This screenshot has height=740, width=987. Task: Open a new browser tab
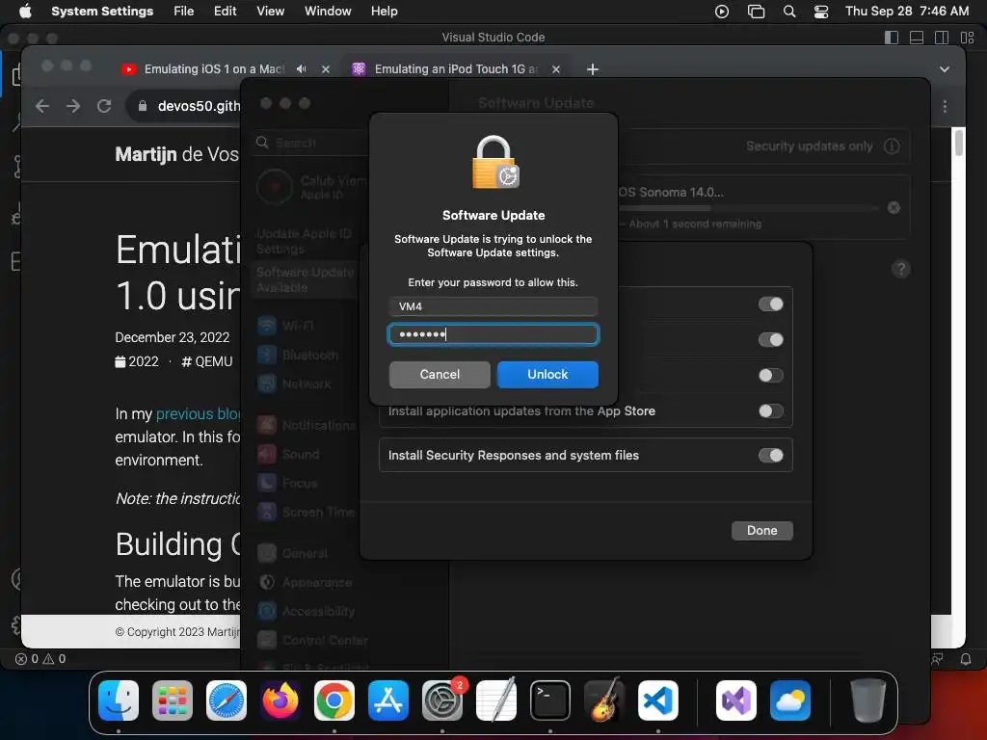tap(593, 69)
